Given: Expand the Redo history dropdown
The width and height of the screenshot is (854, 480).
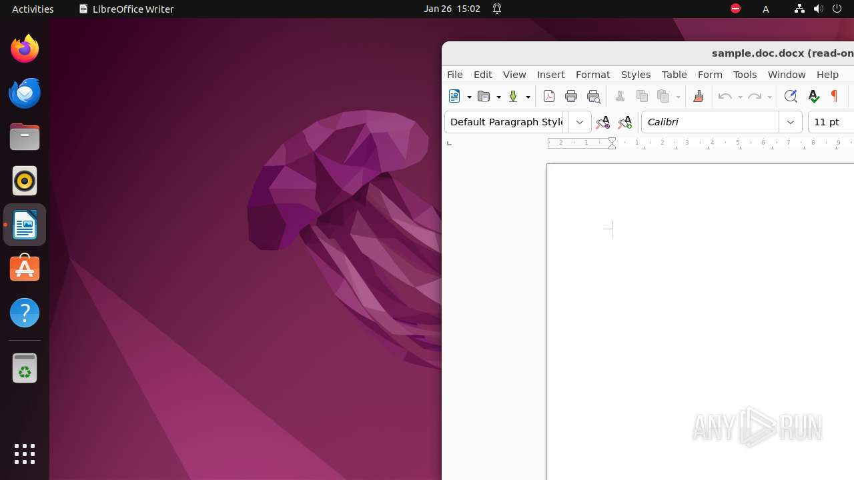Looking at the screenshot, I should tap(769, 97).
